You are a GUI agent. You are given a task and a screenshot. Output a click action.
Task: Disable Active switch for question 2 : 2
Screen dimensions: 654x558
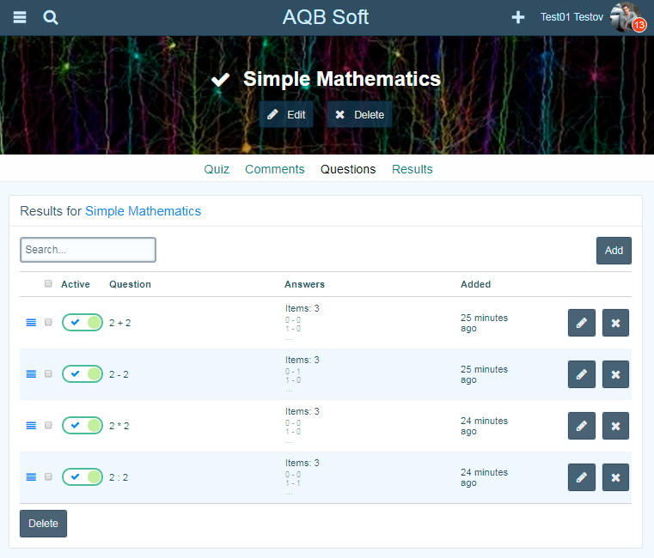pos(83,477)
